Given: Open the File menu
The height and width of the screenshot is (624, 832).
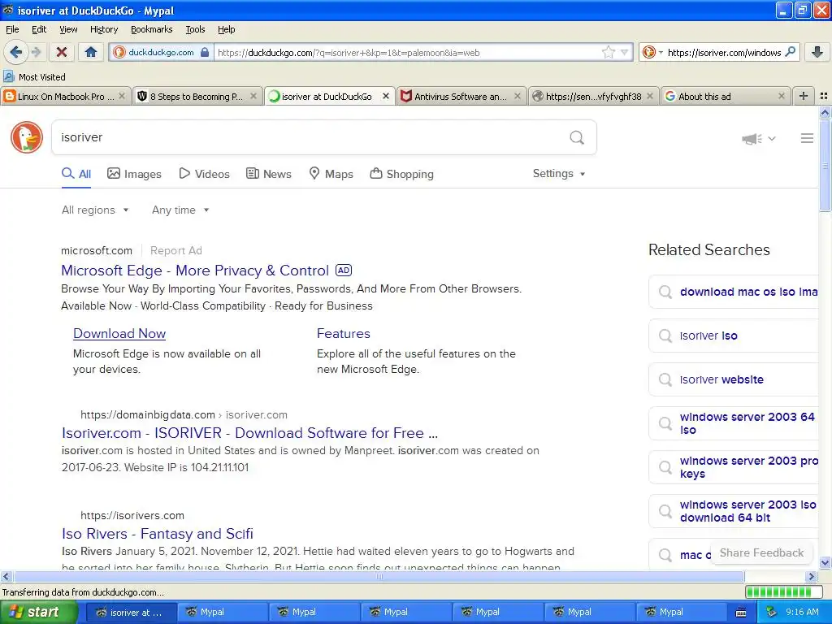Looking at the screenshot, I should coord(11,29).
